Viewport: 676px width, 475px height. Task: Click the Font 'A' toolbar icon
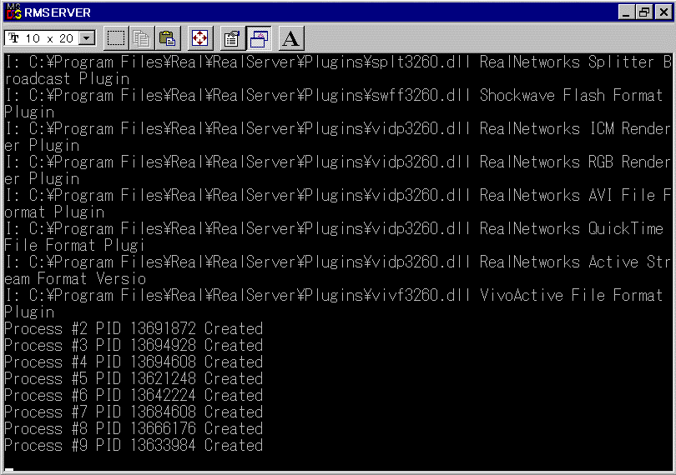(x=291, y=38)
